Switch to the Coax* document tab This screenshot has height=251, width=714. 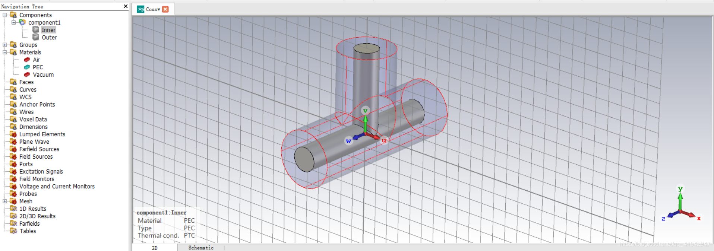(x=153, y=9)
